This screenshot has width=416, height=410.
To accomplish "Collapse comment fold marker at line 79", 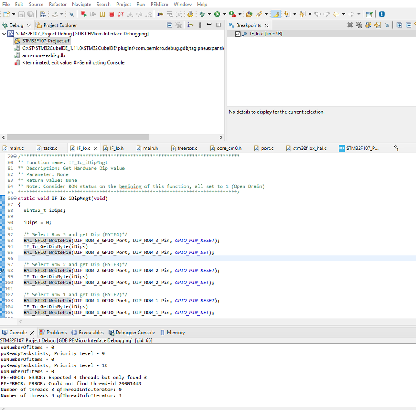I will pyautogui.click(x=15, y=156).
